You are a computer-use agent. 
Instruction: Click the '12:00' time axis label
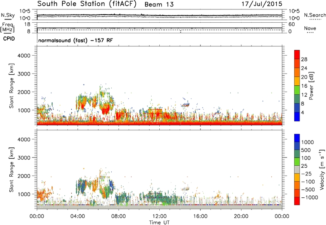pyautogui.click(x=159, y=216)
